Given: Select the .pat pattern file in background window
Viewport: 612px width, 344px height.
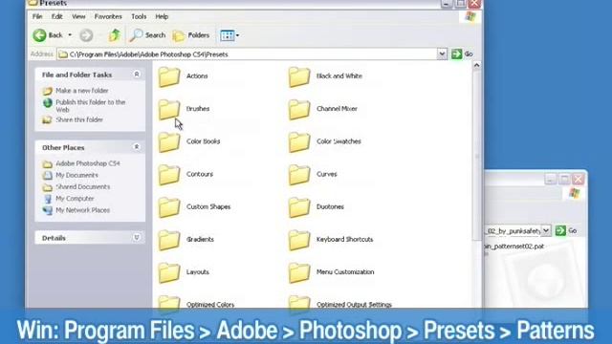Looking at the screenshot, I should (514, 247).
